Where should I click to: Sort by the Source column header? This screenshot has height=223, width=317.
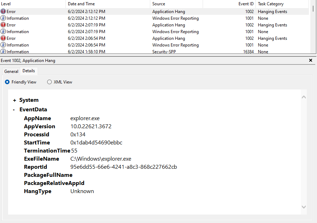(x=176, y=4)
